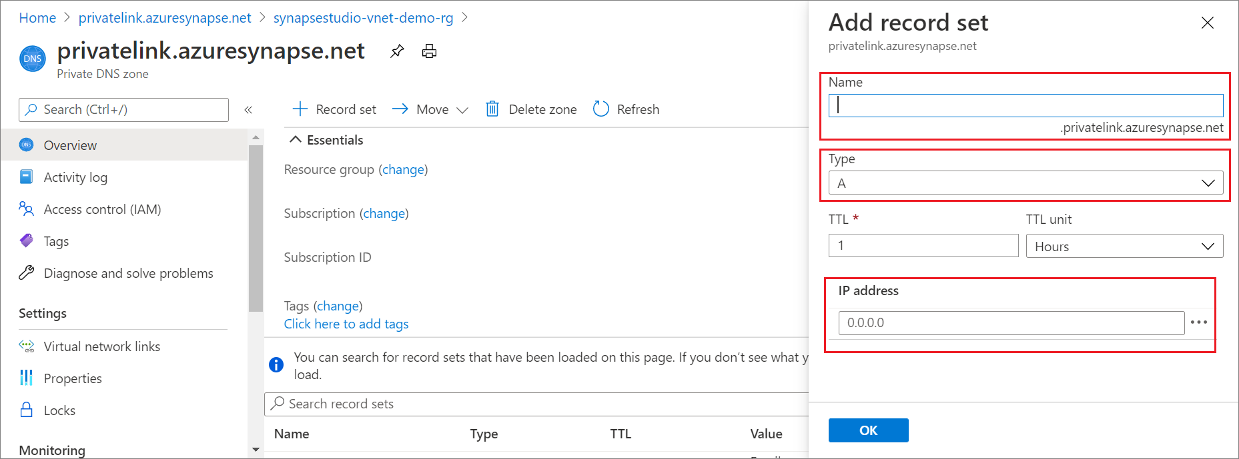The width and height of the screenshot is (1239, 459).
Task: Click the 'Click here to add tags' link
Action: click(346, 324)
